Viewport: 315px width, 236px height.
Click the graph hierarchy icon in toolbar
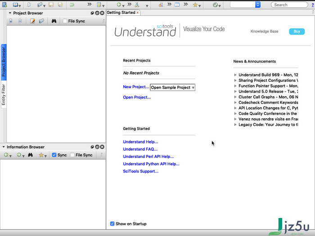[137, 4]
